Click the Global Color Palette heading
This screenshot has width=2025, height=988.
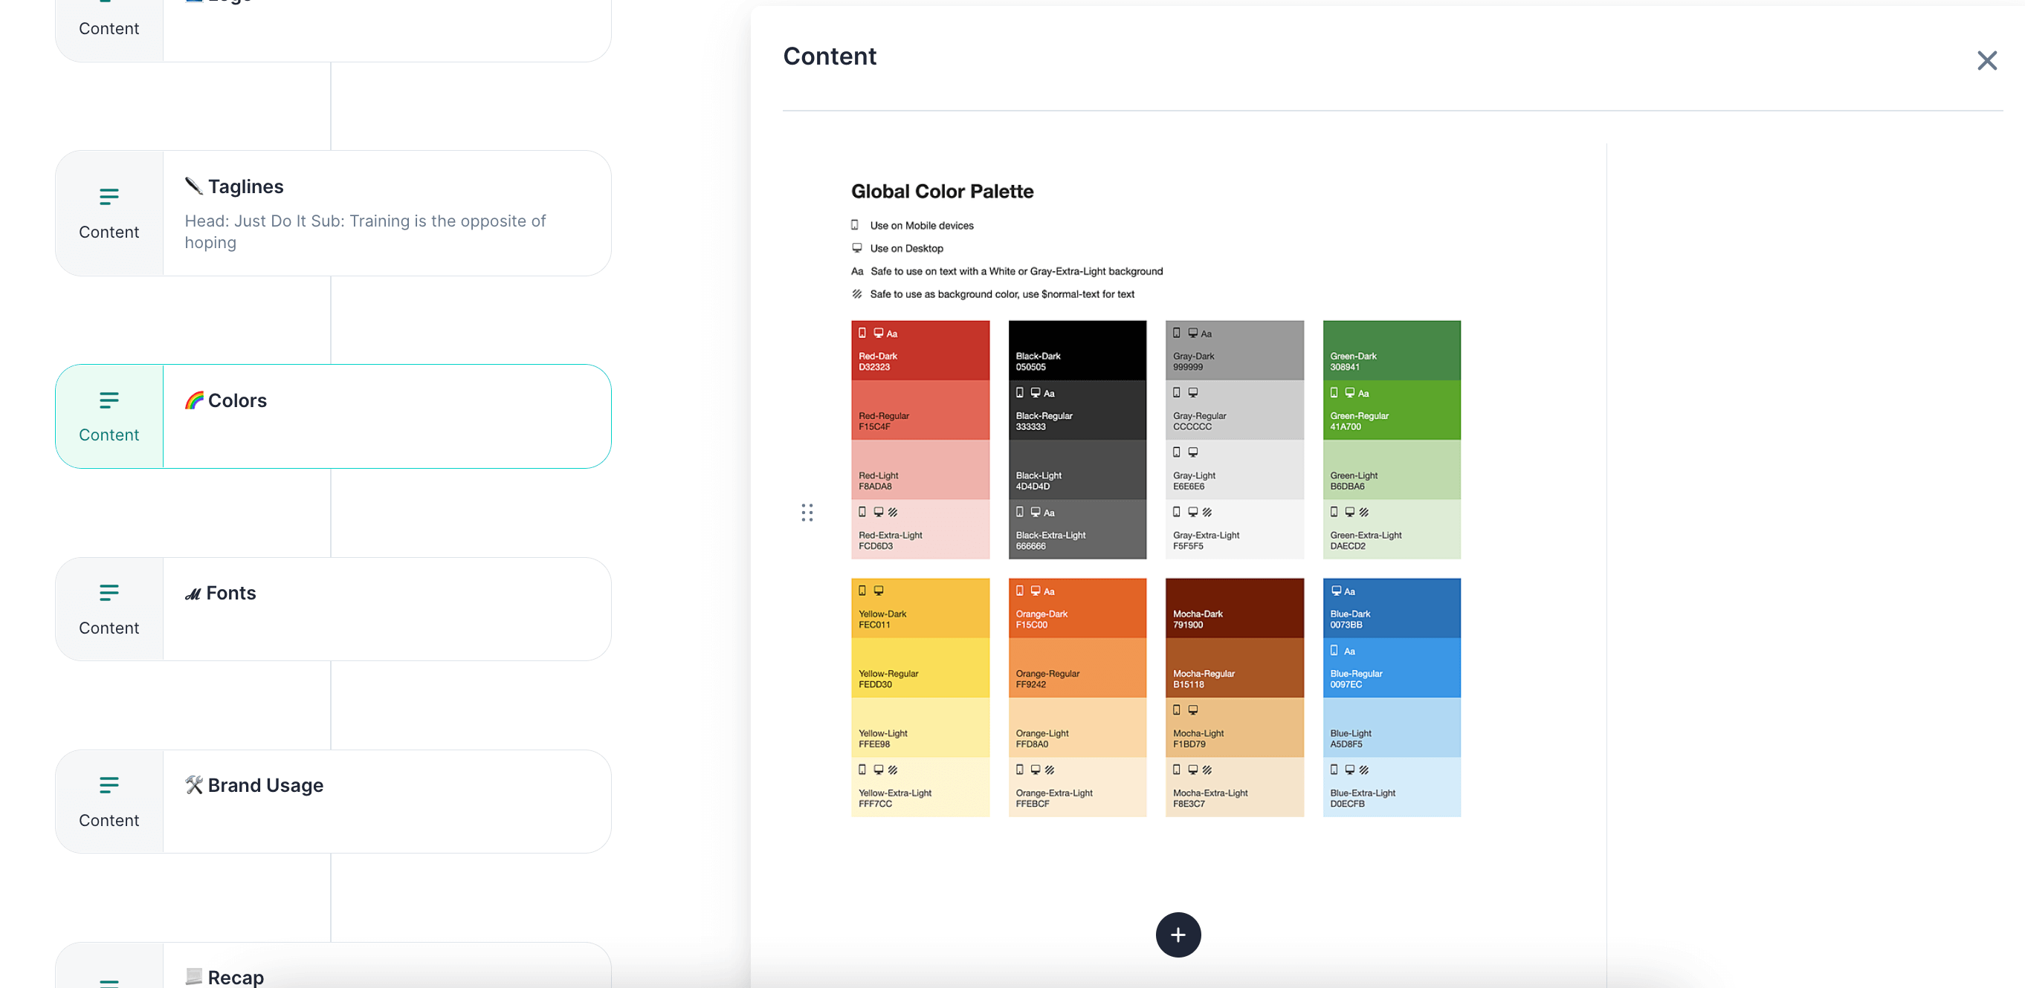click(942, 192)
